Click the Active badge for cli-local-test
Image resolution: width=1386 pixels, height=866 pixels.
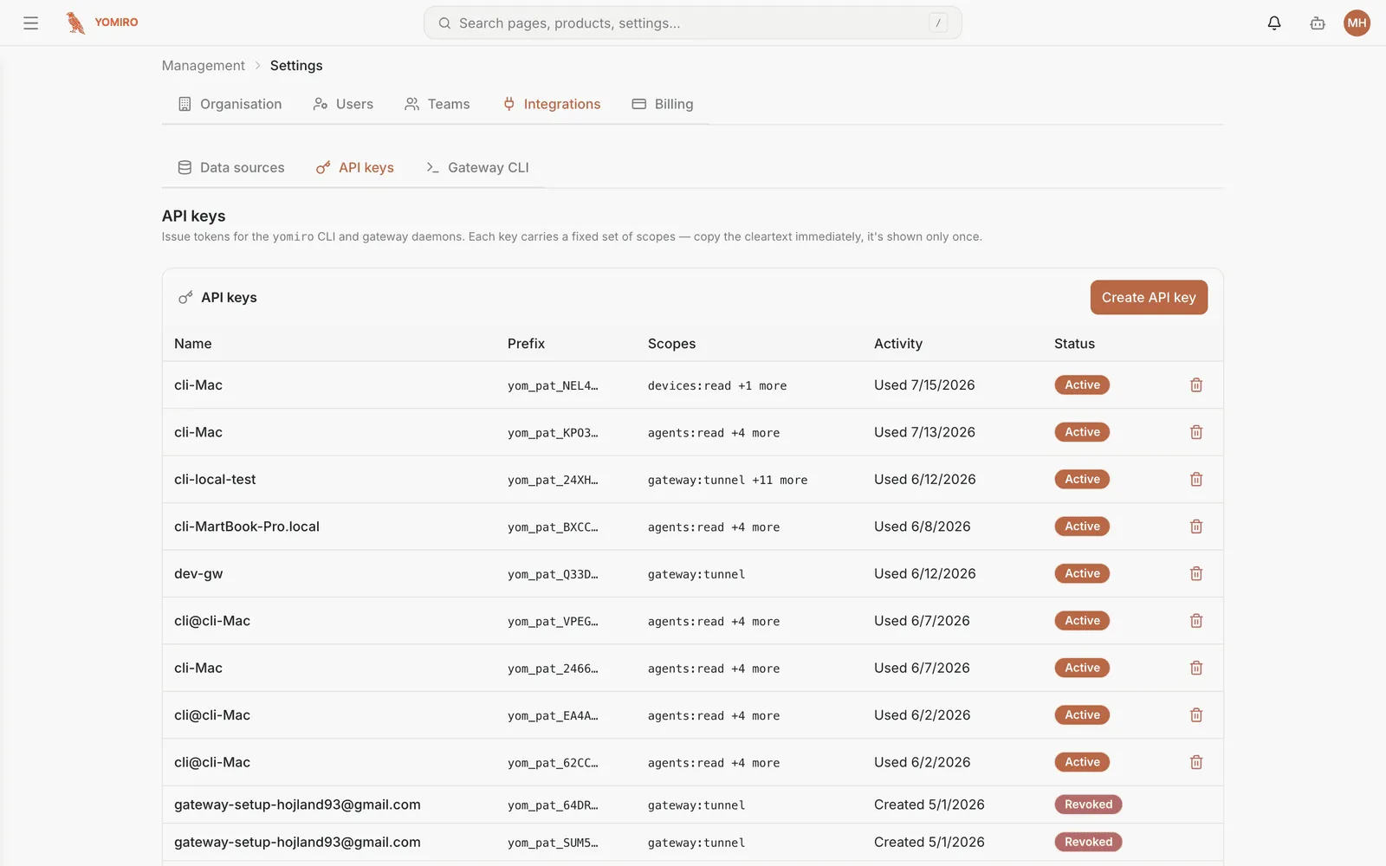click(x=1082, y=480)
